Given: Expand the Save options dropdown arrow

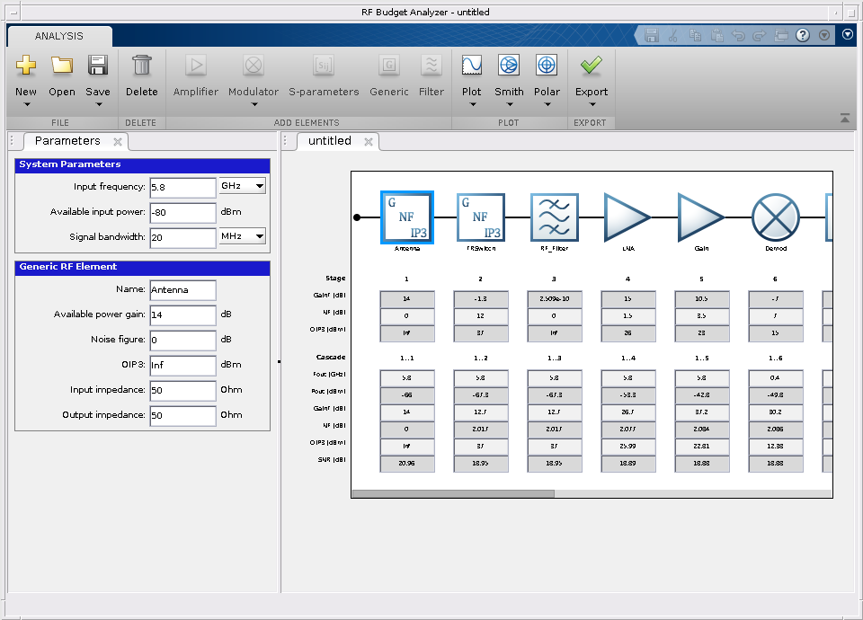Looking at the screenshot, I should [x=98, y=104].
